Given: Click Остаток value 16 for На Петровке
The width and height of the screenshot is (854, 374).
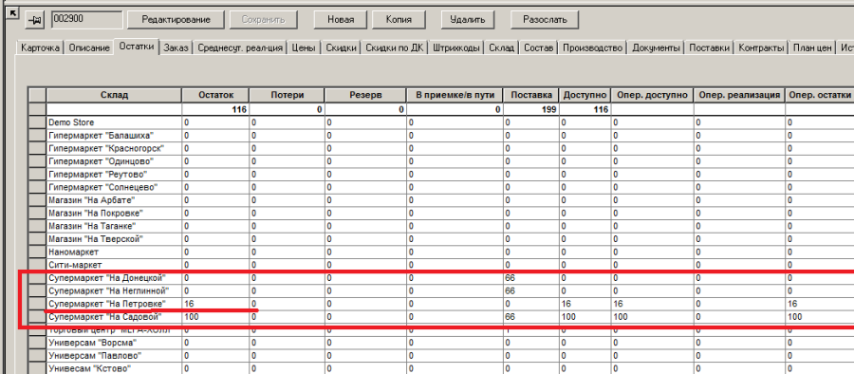Looking at the screenshot, I should click(215, 304).
